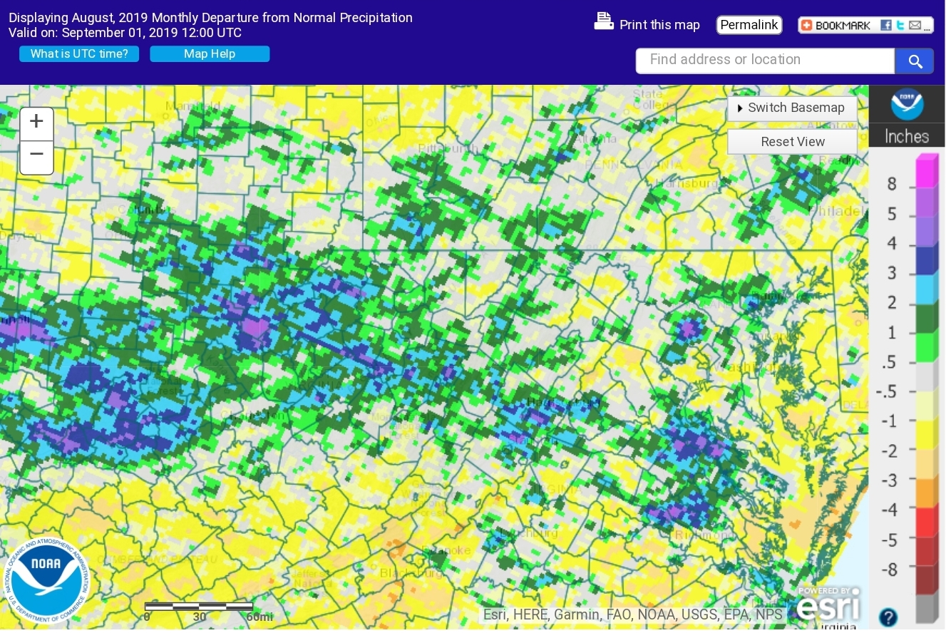Open the legend help question mark
Image resolution: width=946 pixels, height=633 pixels.
[888, 617]
